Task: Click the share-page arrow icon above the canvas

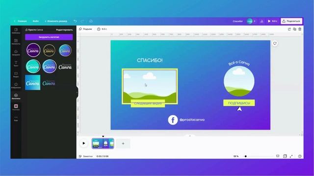Action: click(x=289, y=29)
